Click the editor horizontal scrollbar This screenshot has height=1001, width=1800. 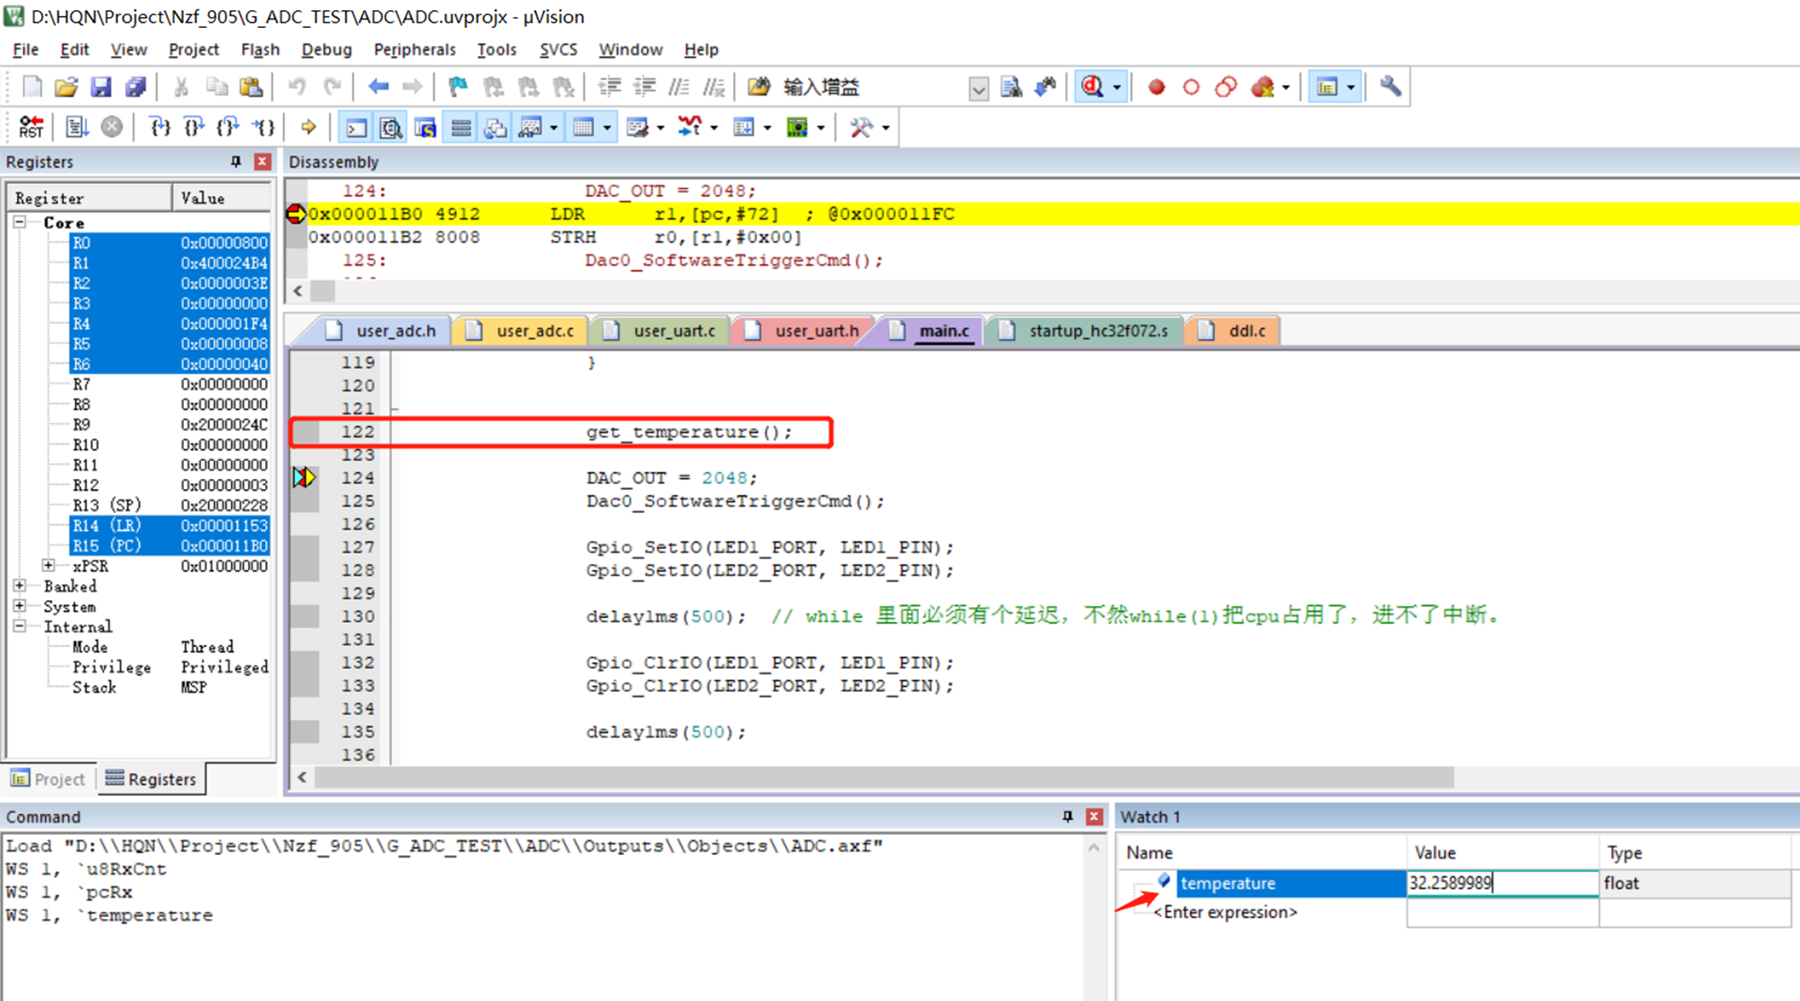tap(882, 777)
